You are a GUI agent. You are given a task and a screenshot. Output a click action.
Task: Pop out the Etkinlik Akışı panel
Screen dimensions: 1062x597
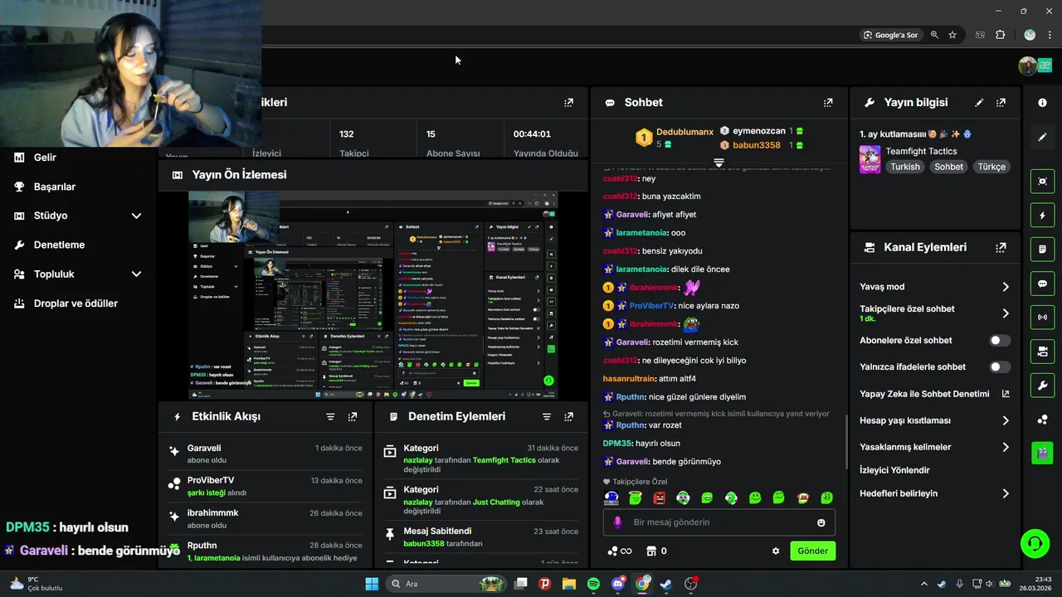coord(353,416)
